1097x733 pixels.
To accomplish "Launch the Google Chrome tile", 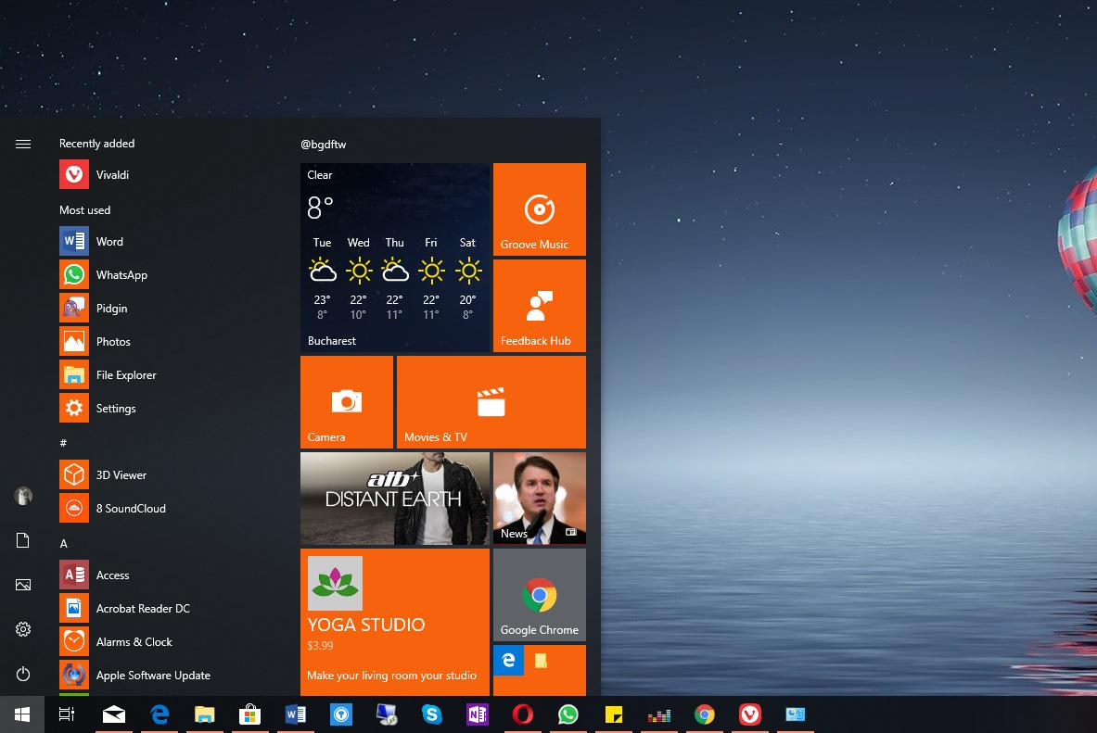I will [540, 595].
